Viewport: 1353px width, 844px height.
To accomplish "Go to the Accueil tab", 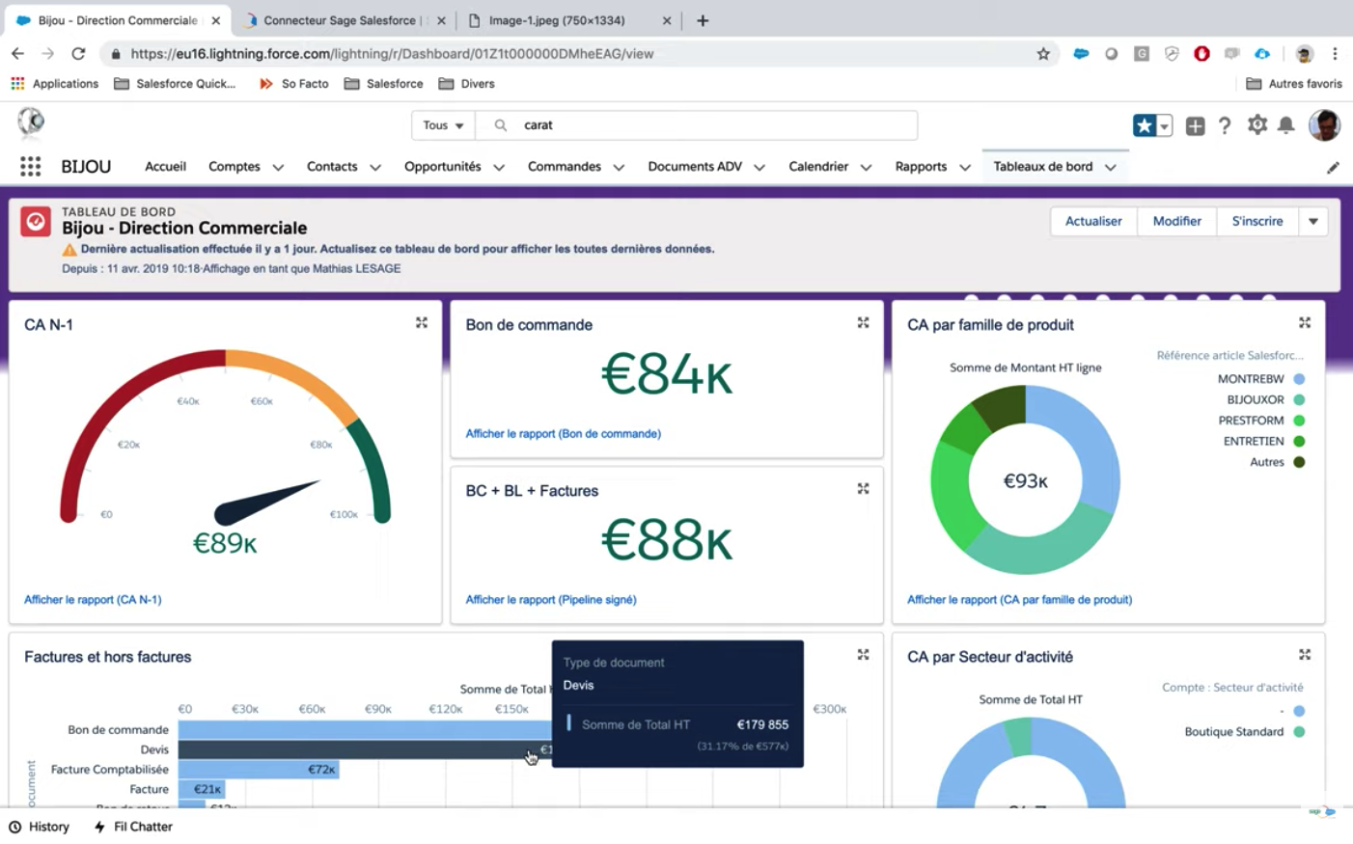I will 165,167.
